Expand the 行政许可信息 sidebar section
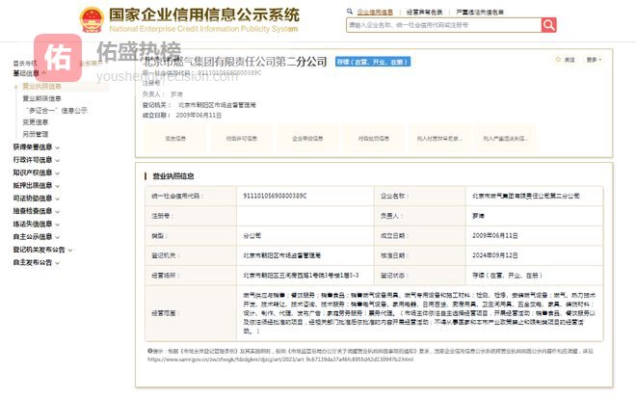Viewport: 636px width, 399px height. 36,159
